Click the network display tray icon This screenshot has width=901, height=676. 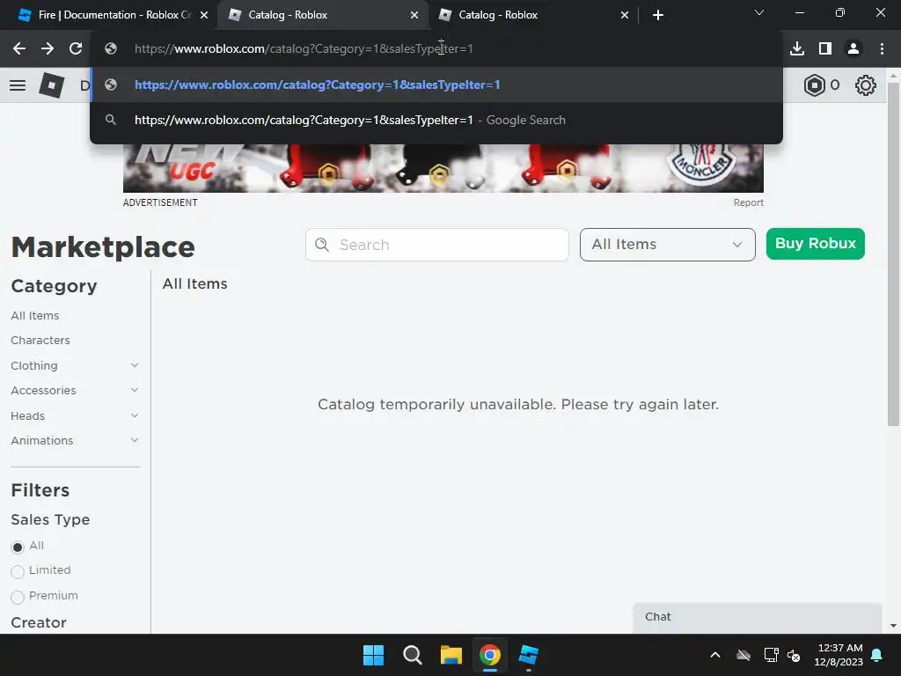[771, 655]
